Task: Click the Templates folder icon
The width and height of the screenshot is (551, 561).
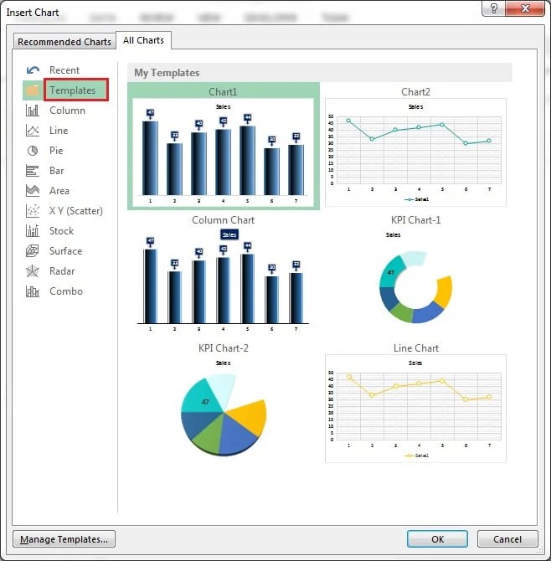Action: 33,90
